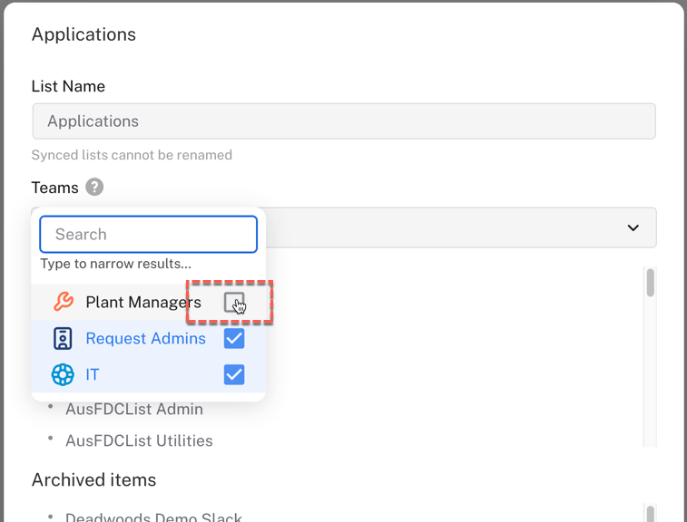Click the Archived items scrollbar

pyautogui.click(x=650, y=513)
